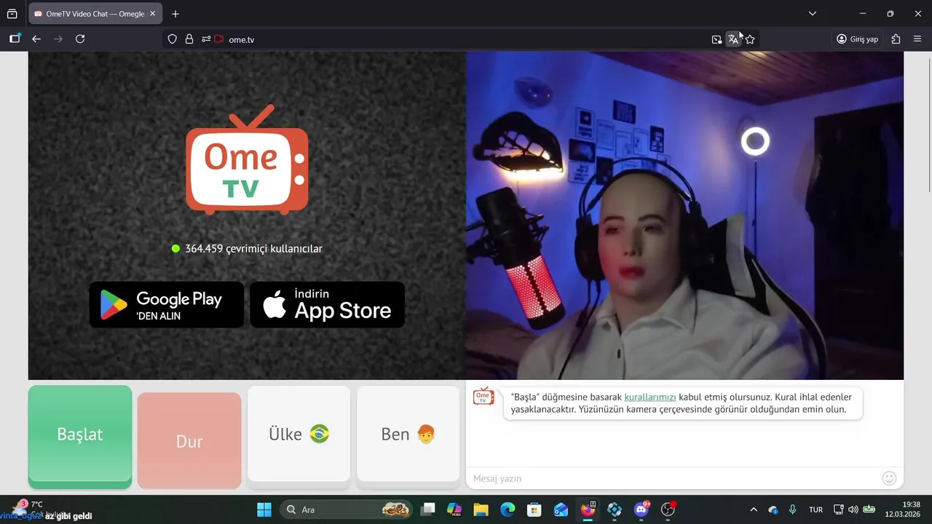Open the Firefox application menu
Image resolution: width=932 pixels, height=524 pixels.
coord(917,39)
